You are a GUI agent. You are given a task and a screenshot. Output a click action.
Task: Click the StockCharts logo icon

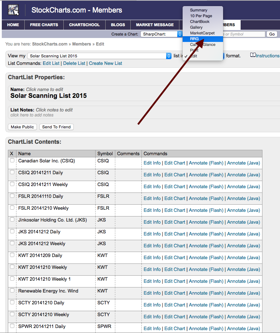coord(14,10)
